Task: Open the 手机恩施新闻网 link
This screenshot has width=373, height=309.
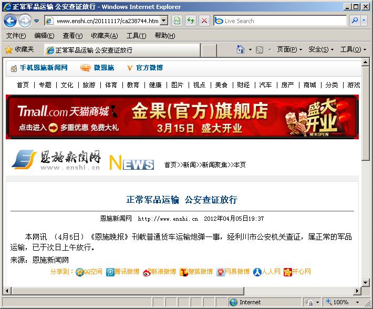Action: [x=39, y=68]
